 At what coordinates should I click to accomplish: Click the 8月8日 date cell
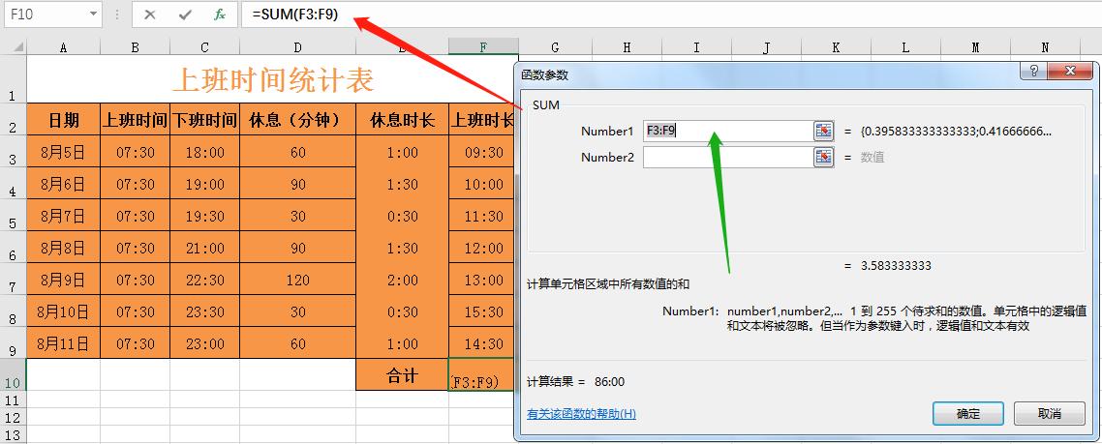point(63,248)
